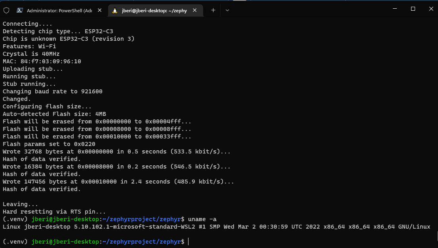This screenshot has height=248, width=438.
Task: Click the Linux kernel version output line
Action: pos(217,227)
